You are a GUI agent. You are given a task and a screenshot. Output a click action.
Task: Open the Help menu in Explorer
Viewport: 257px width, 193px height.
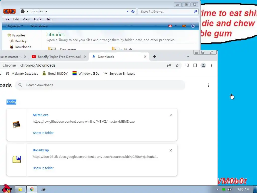point(49,19)
